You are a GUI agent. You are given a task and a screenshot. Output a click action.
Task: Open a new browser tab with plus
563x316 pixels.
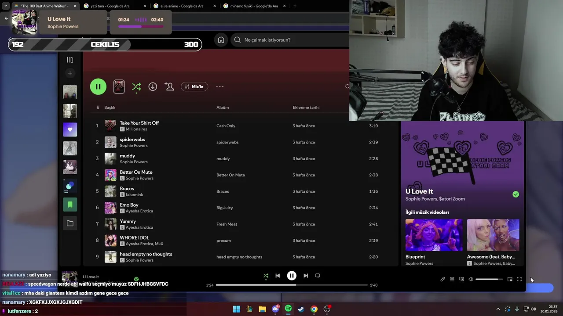pos(295,6)
